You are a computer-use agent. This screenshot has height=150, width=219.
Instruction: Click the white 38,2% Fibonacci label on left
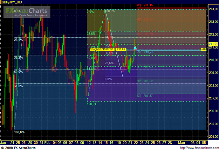(19, 58)
